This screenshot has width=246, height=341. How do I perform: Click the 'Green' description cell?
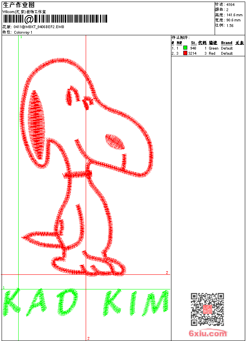coord(213,48)
